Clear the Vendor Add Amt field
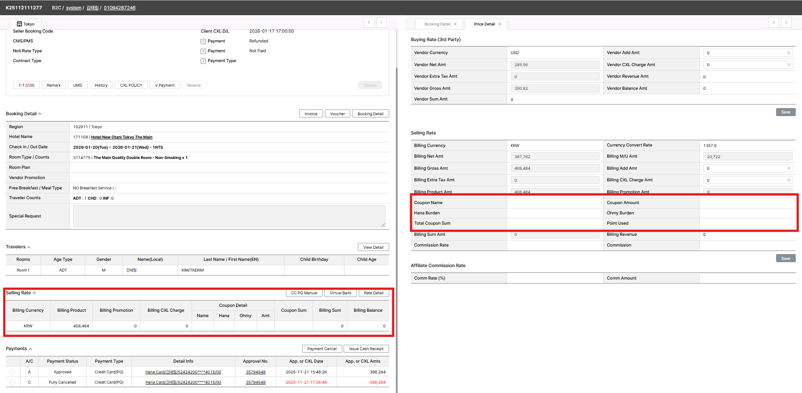The width and height of the screenshot is (802, 393). click(x=789, y=53)
